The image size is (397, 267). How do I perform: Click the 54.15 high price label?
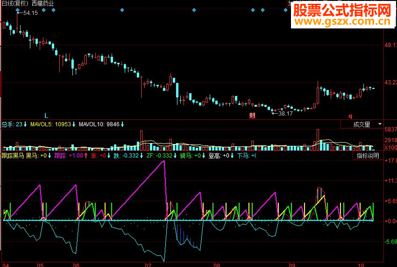pos(30,13)
